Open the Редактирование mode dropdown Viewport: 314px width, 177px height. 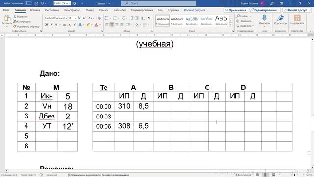click(265, 10)
